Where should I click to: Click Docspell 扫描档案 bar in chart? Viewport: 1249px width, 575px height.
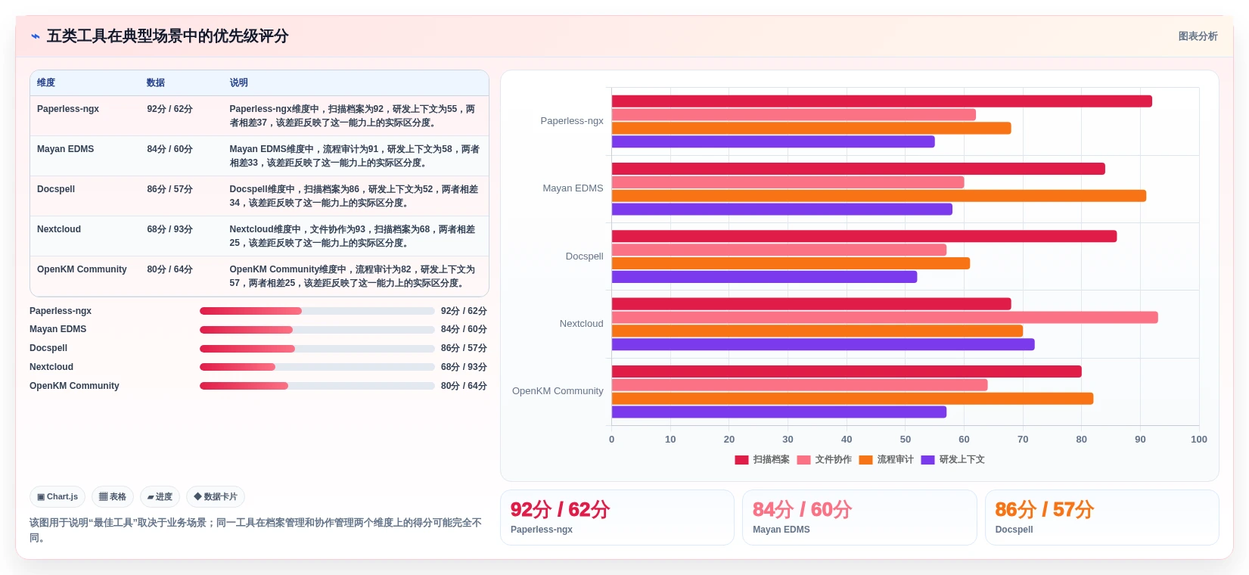click(865, 236)
